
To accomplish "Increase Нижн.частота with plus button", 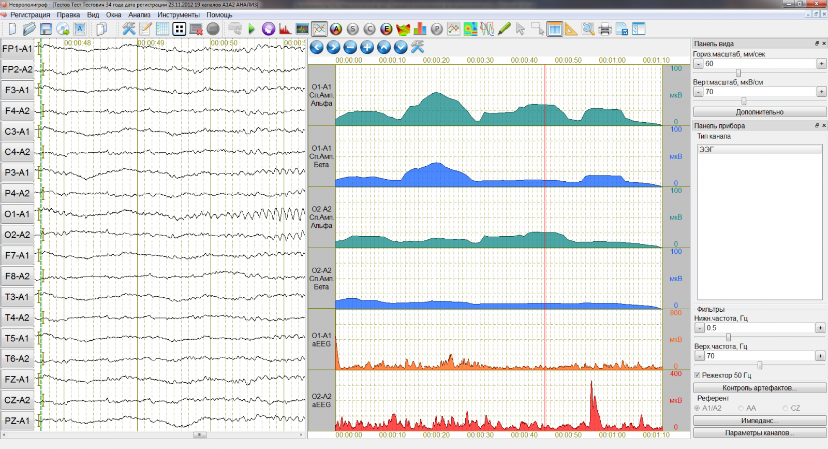I will (x=820, y=328).
